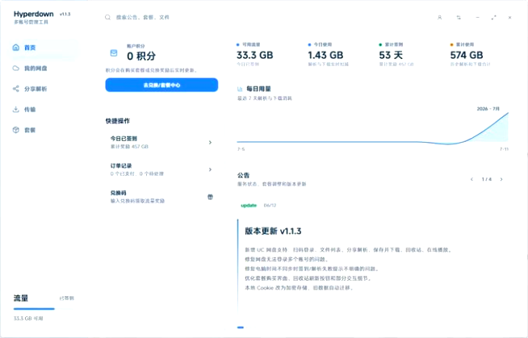The width and height of the screenshot is (528, 338).
Task: Minimize the Hyperdown window
Action: pos(477,18)
